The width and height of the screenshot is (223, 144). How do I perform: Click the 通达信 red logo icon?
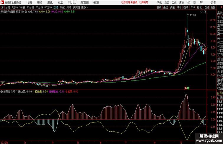[2, 2]
